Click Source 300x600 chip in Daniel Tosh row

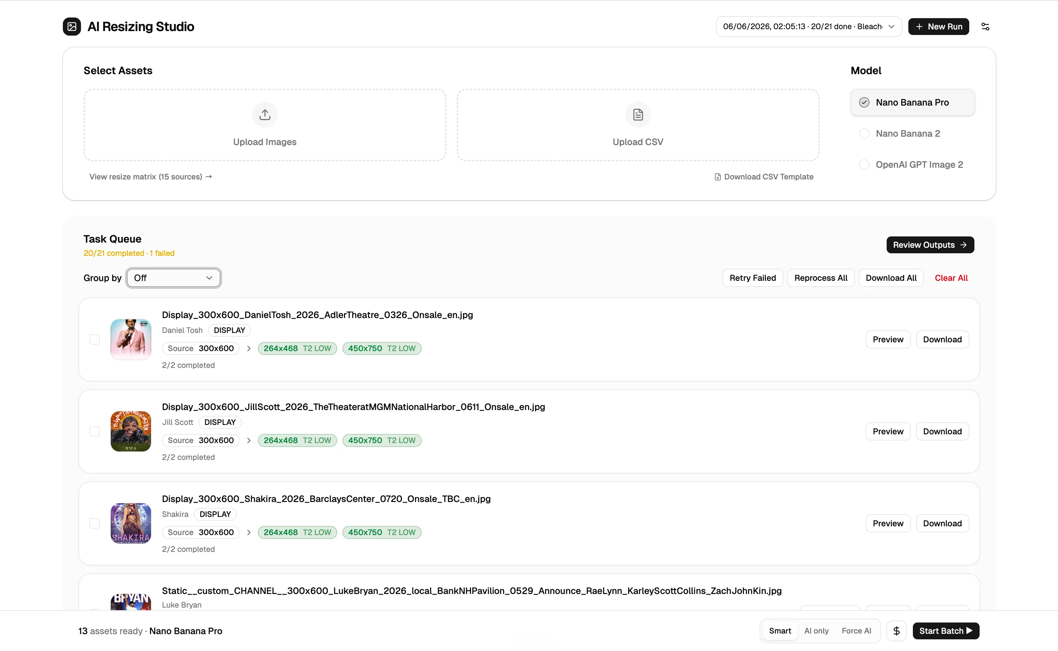pos(201,348)
